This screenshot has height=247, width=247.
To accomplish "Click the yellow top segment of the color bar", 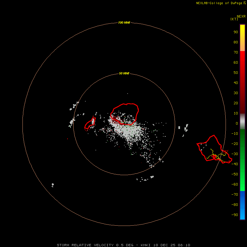I will (x=242, y=38).
